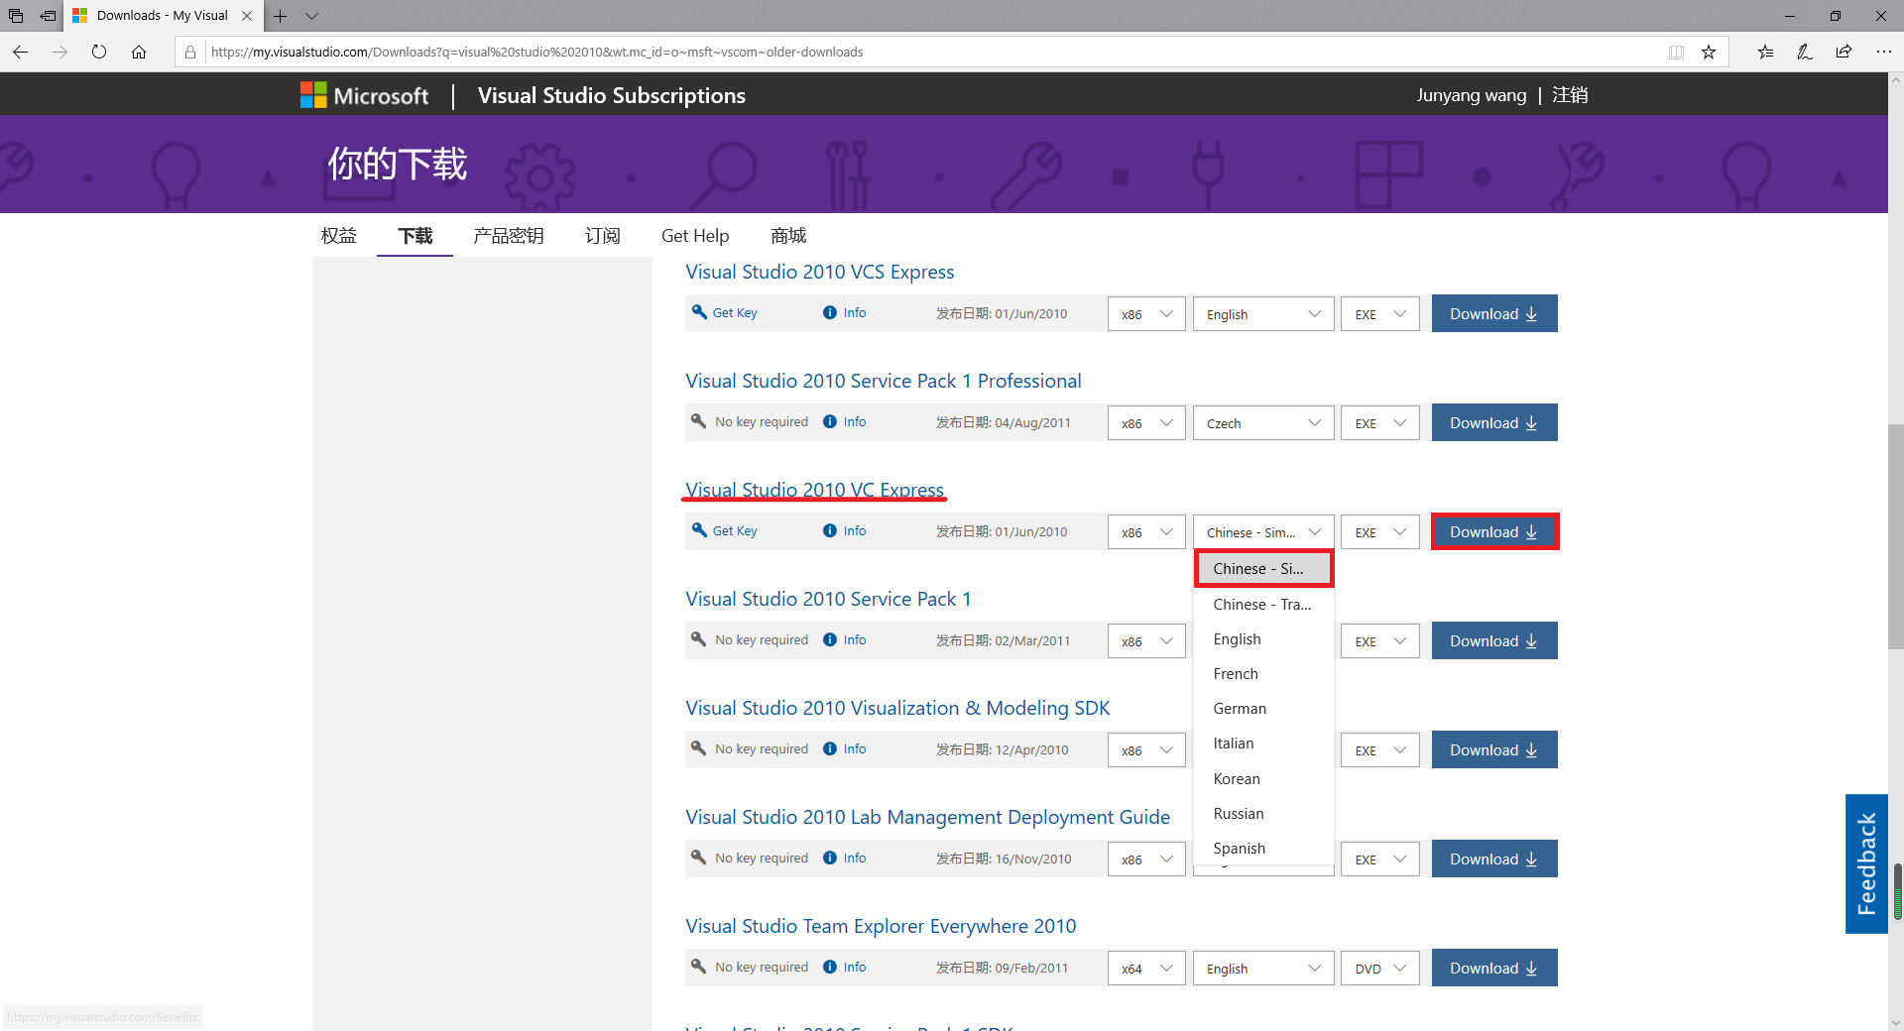Open architecture dropdown for VCS Express
The width and height of the screenshot is (1904, 1031).
click(1146, 313)
